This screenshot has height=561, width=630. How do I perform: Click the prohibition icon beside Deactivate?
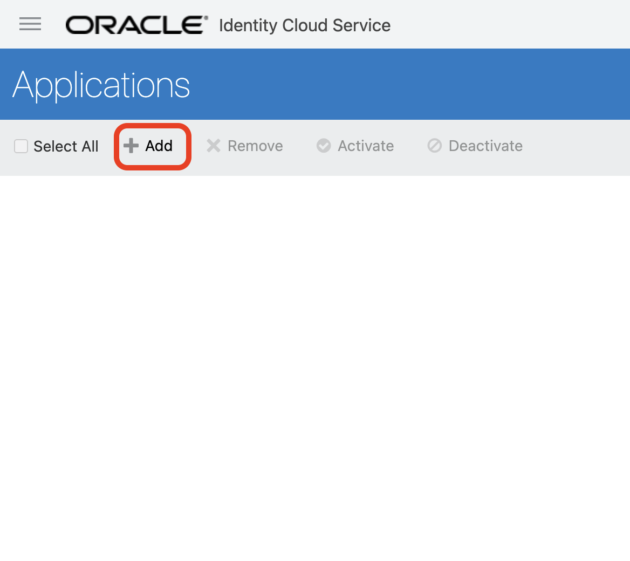(435, 146)
